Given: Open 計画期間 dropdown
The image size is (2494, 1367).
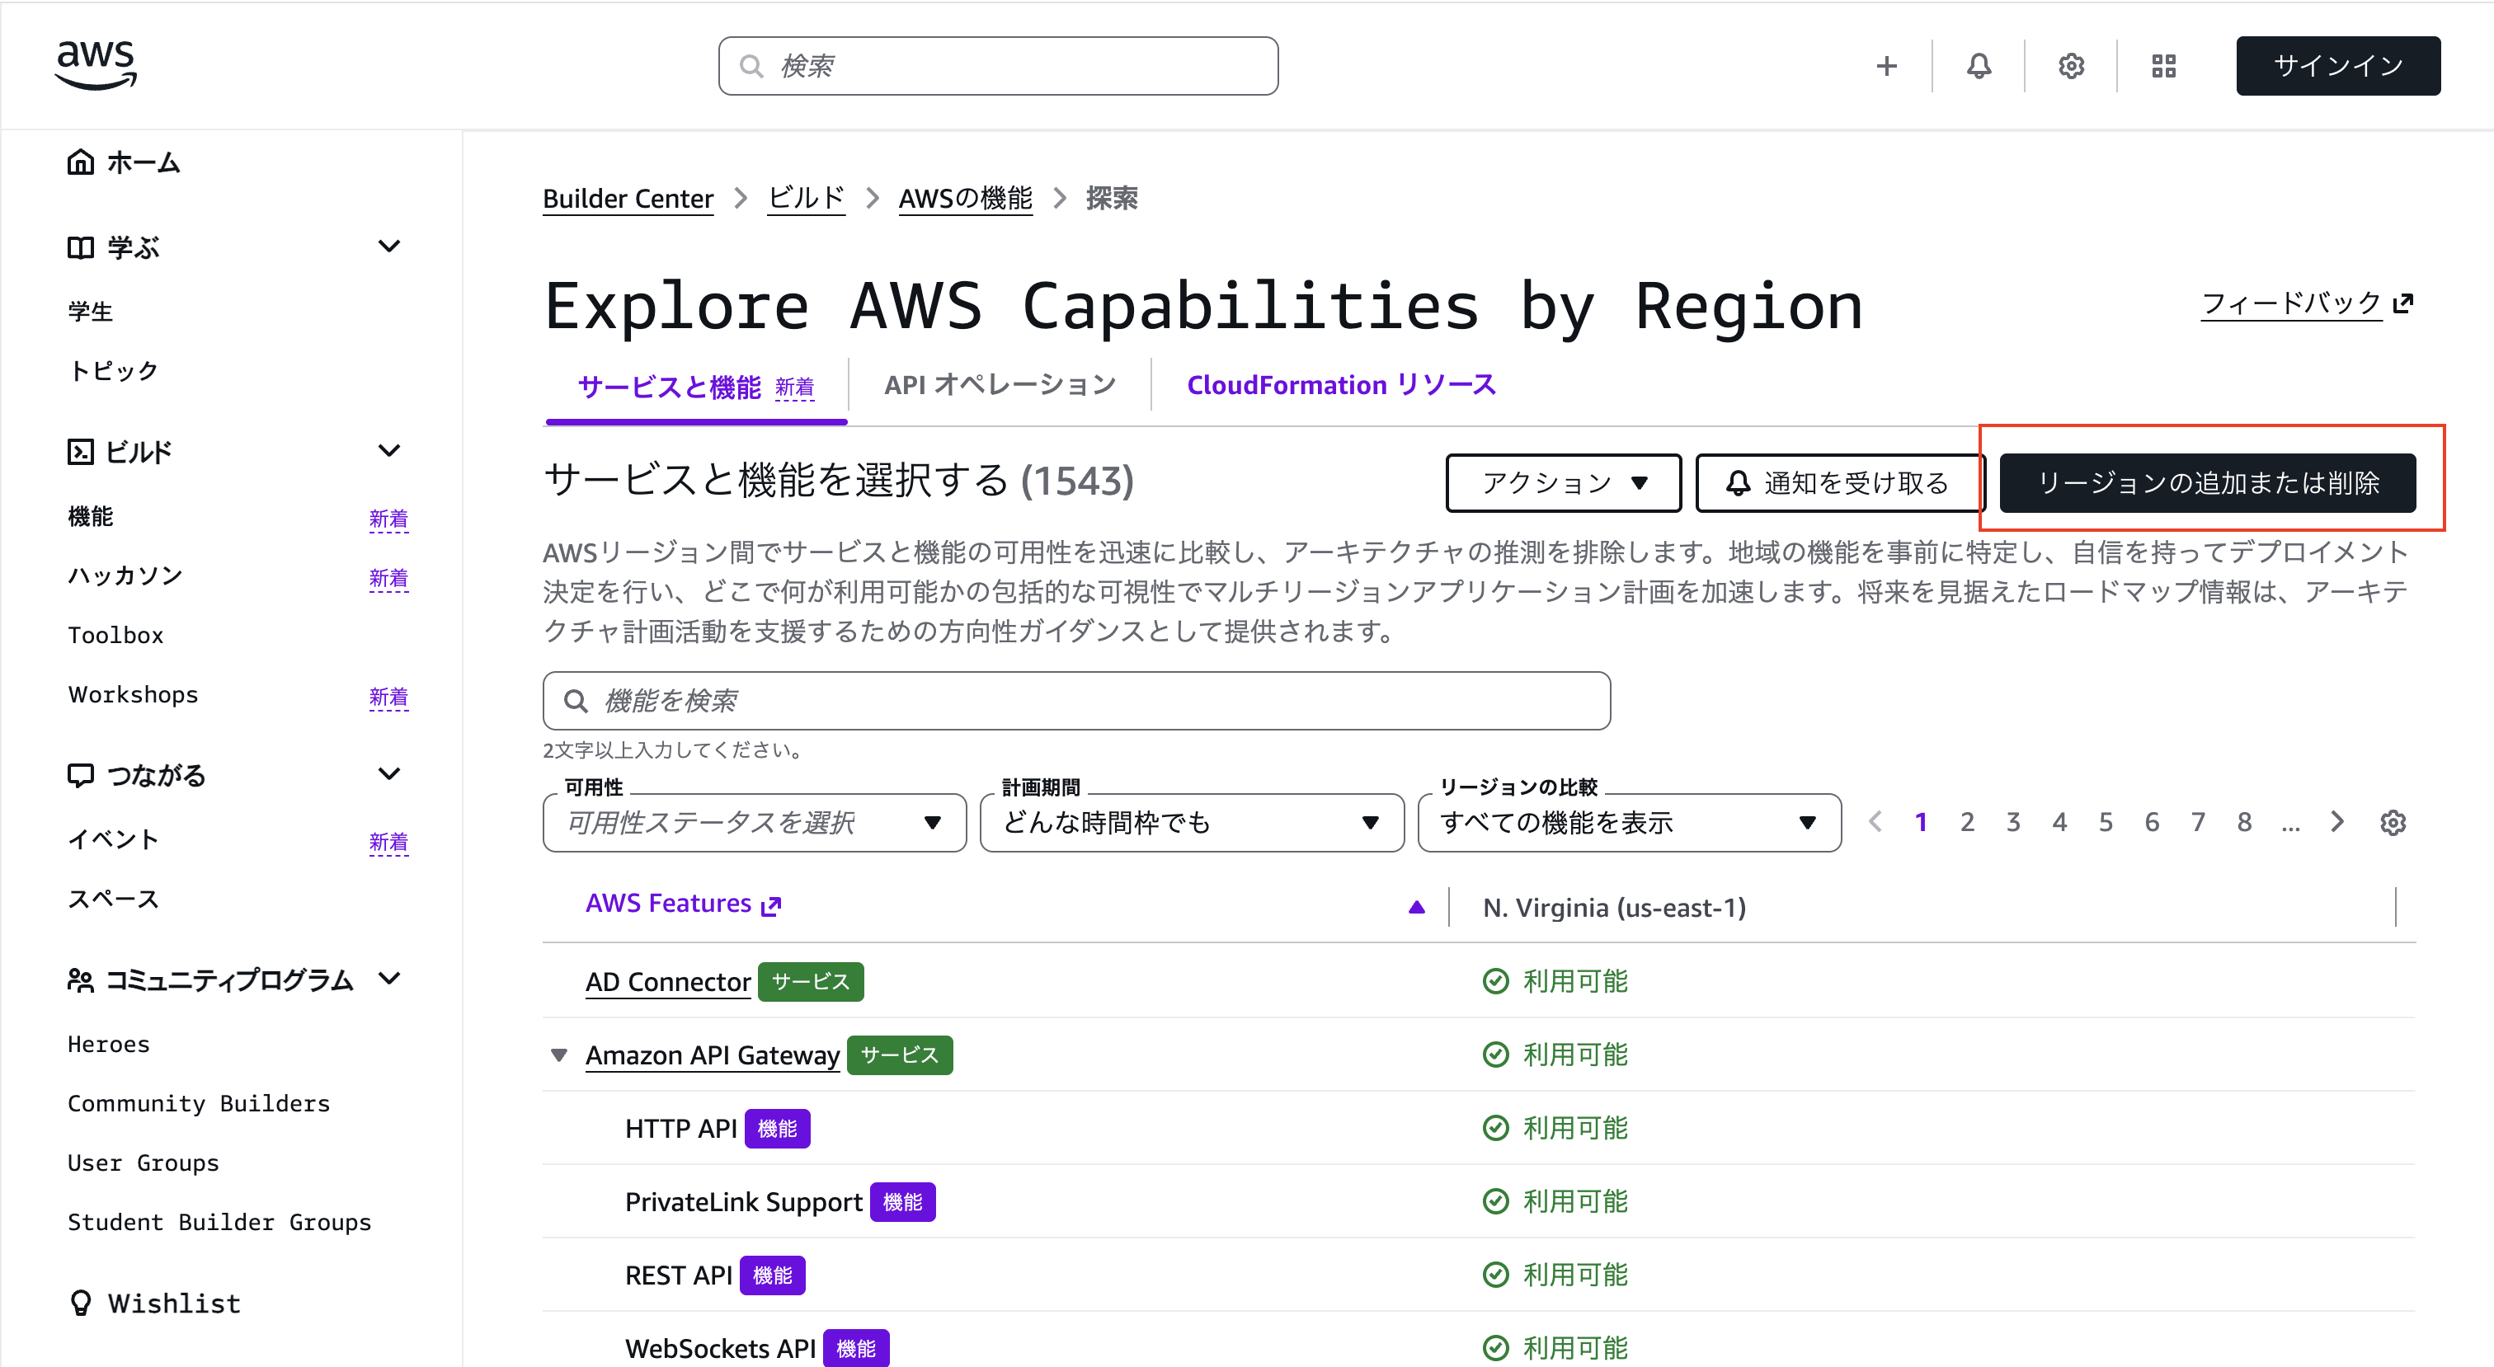Looking at the screenshot, I should (1192, 822).
